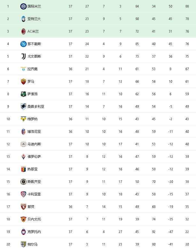Screen dimensions: 196x248
Task: Click Inter Milan's 88 points value
Action: [x=187, y=6]
